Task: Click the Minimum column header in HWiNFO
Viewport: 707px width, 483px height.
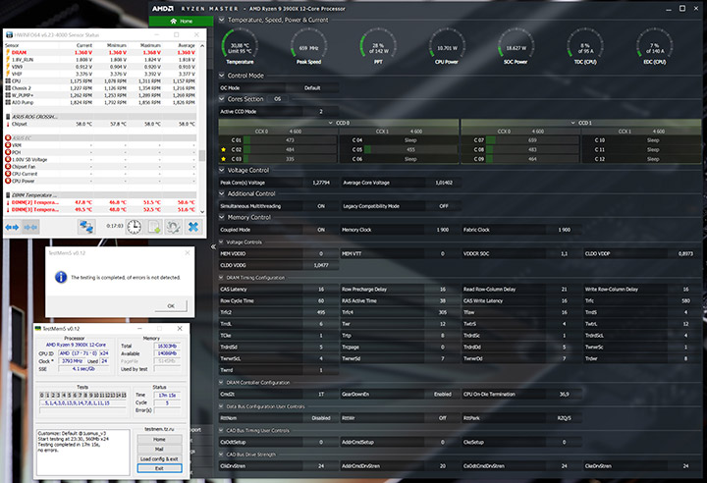Action: pos(116,45)
